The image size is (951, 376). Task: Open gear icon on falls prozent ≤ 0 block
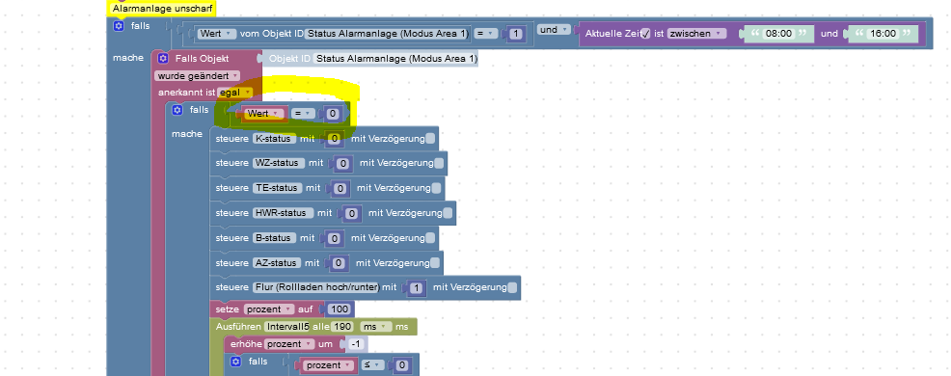[x=236, y=362]
